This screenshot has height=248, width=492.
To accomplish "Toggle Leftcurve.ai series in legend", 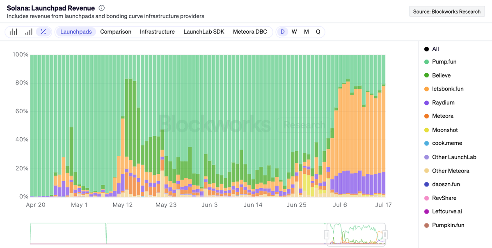I will point(443,212).
